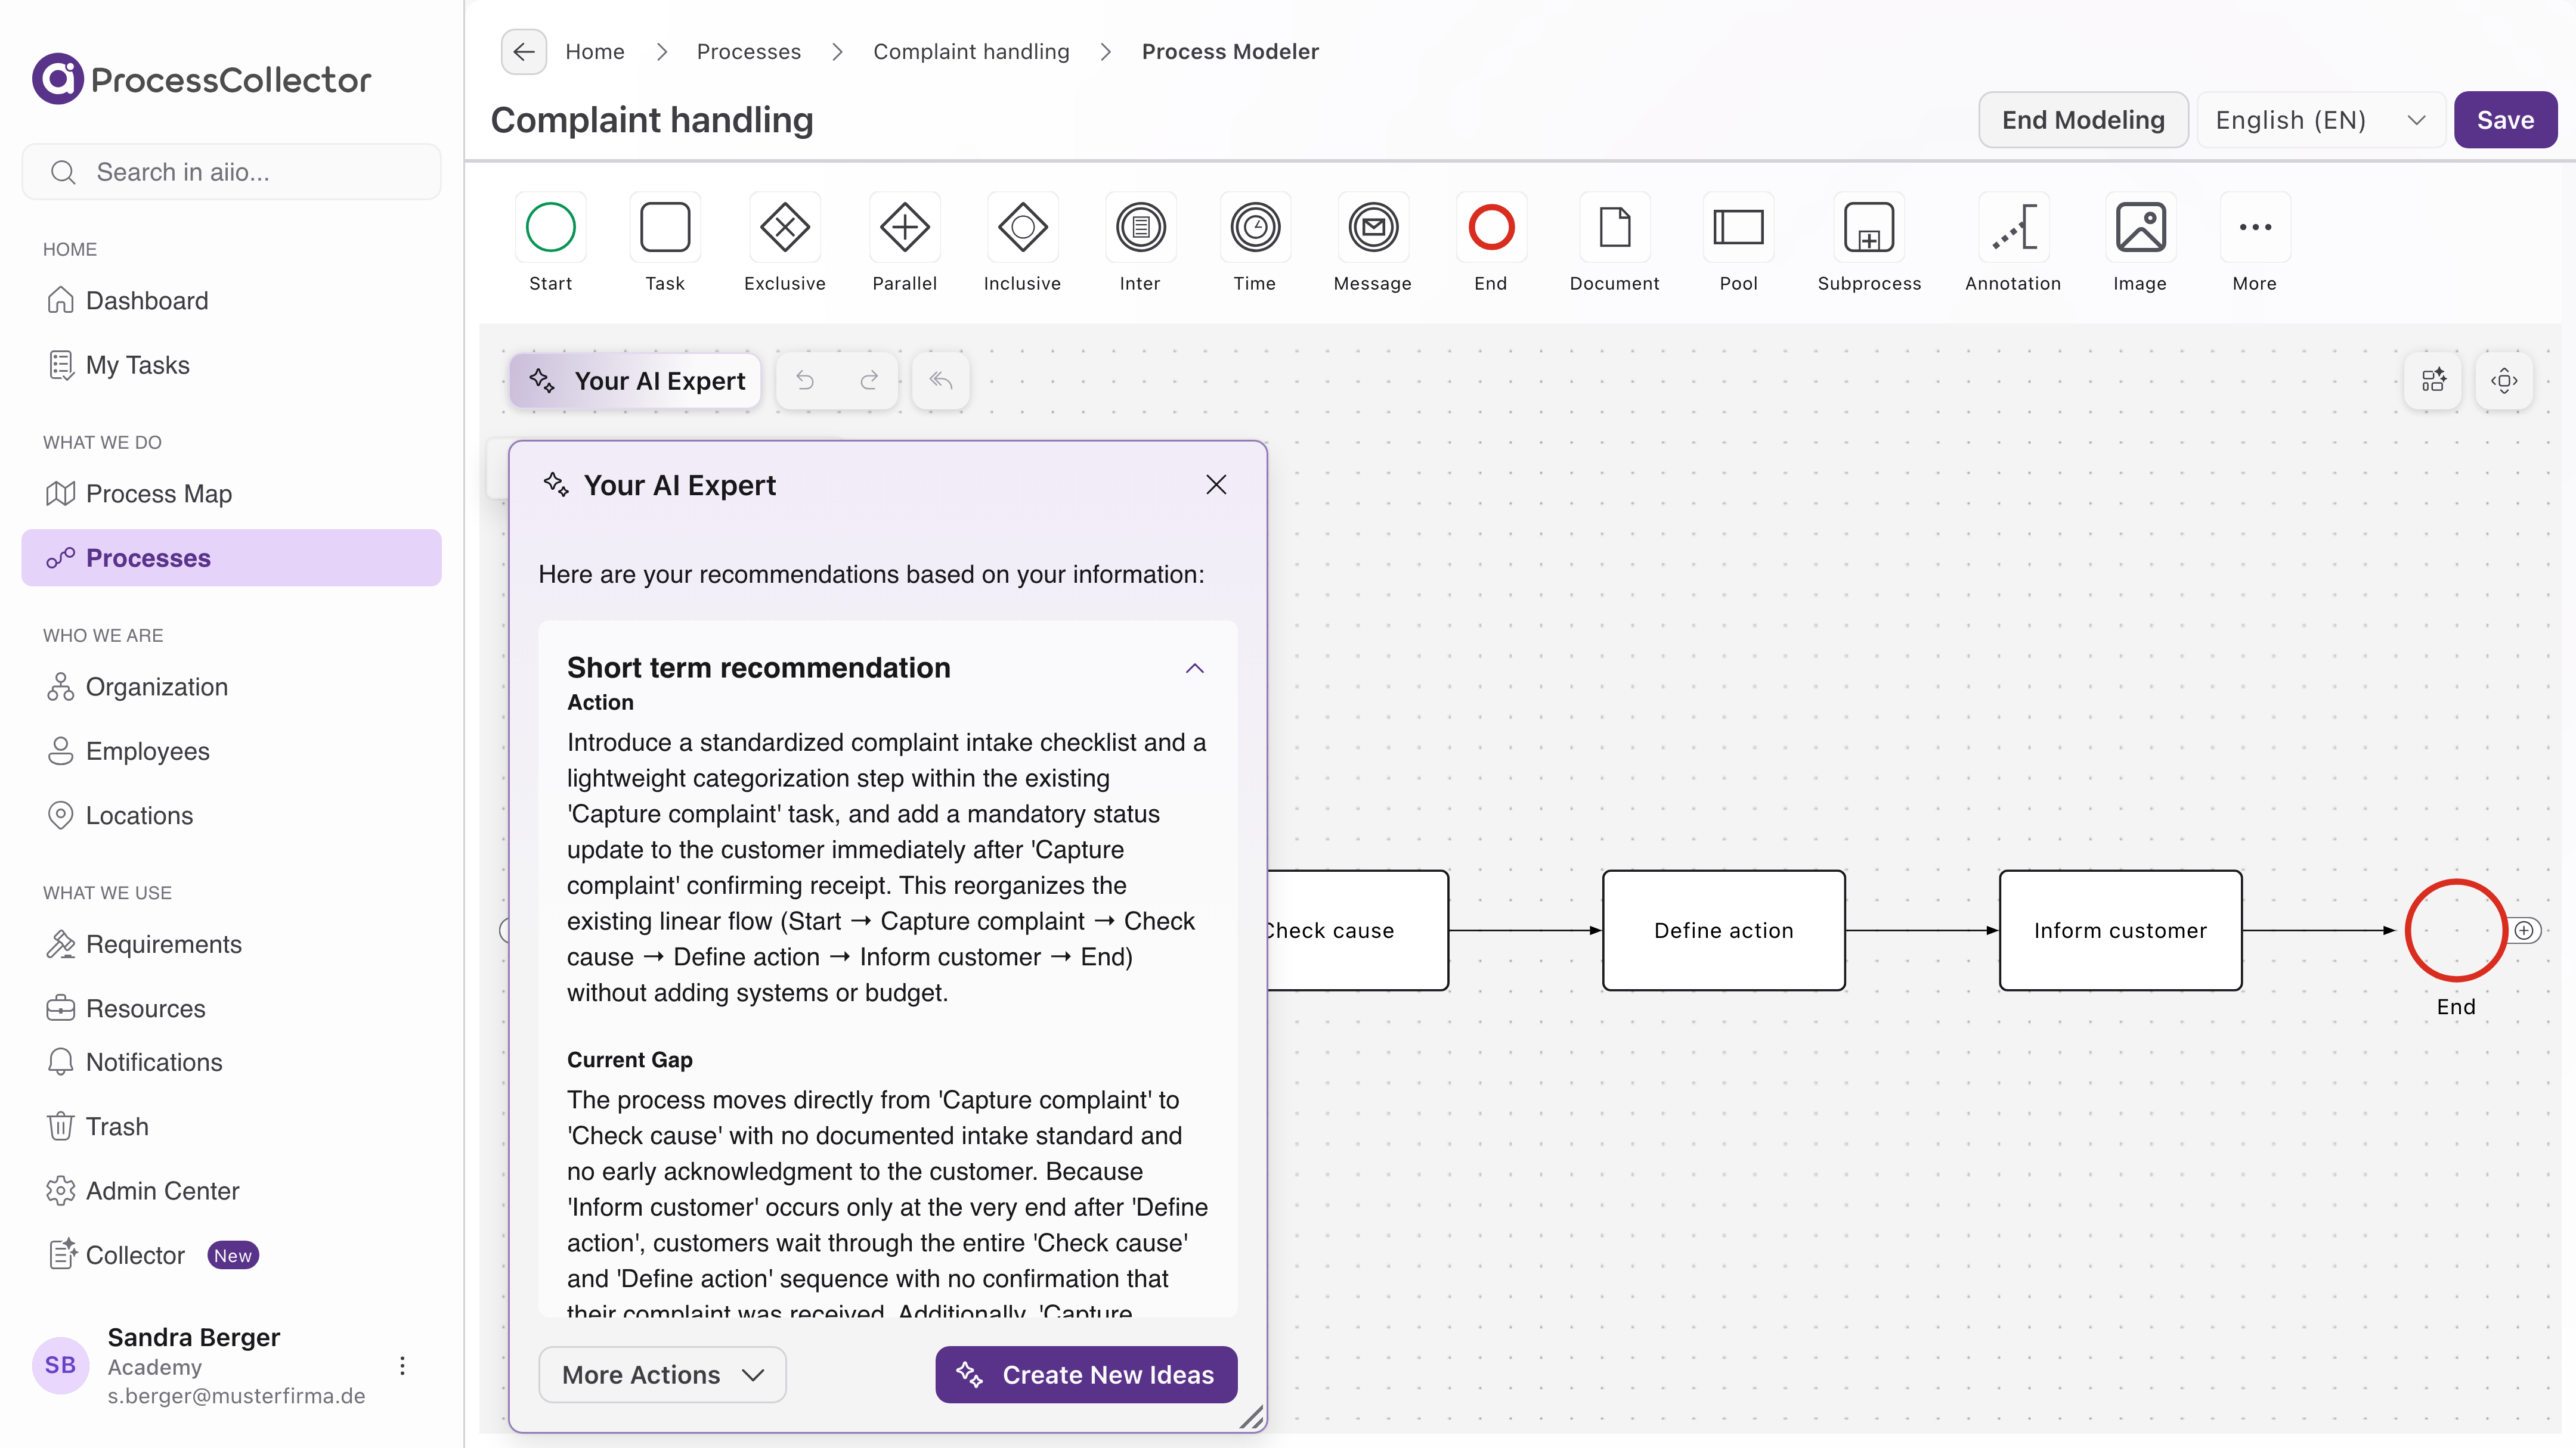Select the Inform customer task node

[2120, 930]
